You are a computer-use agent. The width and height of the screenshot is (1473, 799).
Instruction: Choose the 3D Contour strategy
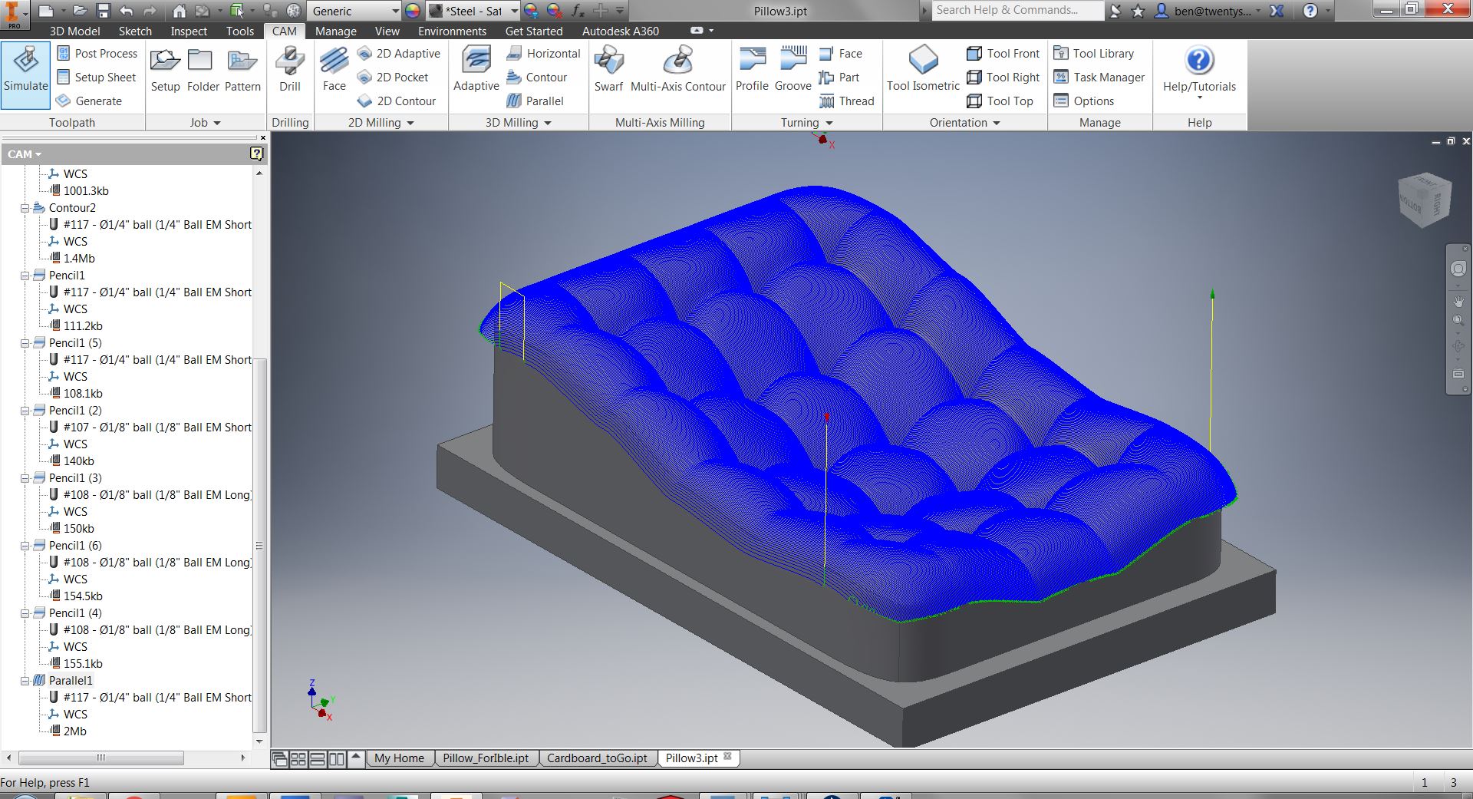(x=537, y=78)
